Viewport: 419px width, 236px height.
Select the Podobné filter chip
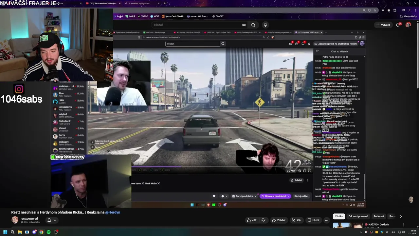pyautogui.click(x=379, y=216)
